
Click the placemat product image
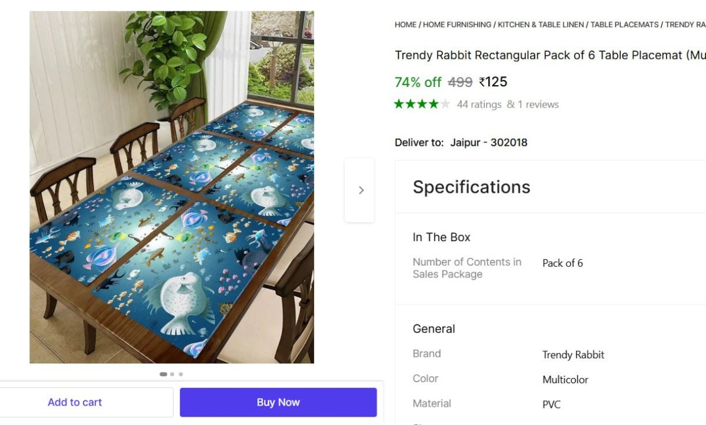pyautogui.click(x=172, y=187)
